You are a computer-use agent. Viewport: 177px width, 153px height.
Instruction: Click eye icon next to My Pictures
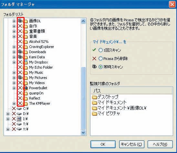click(x=20, y=78)
